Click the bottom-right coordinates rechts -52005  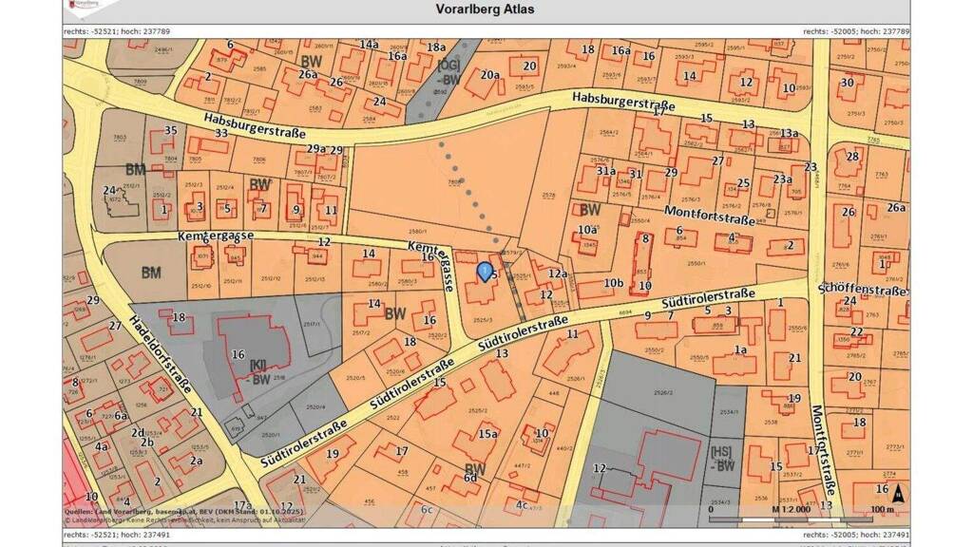(855, 536)
